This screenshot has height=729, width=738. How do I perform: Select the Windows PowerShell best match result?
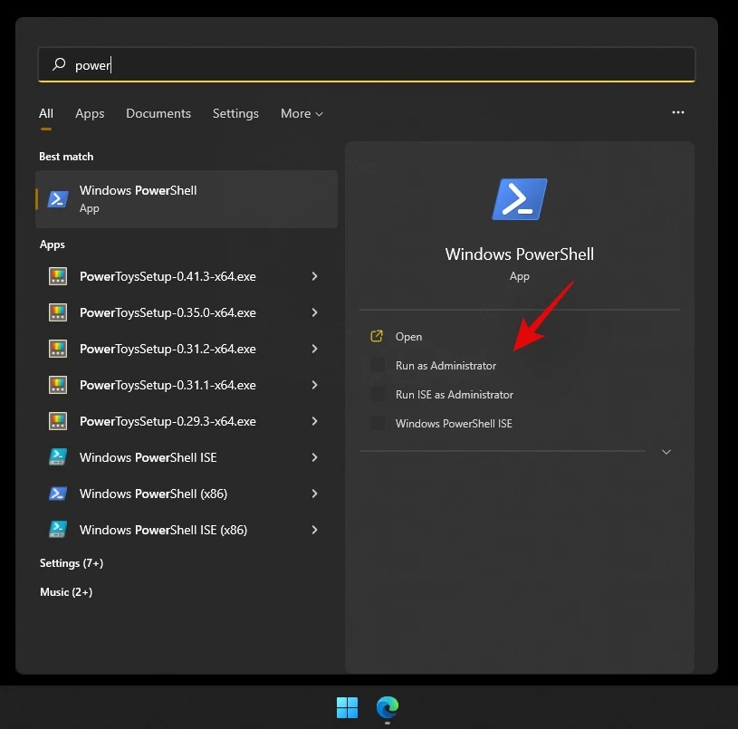pyautogui.click(x=187, y=199)
